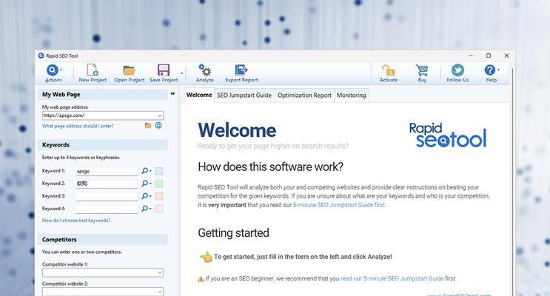Open the Buy shopping cart
The height and width of the screenshot is (296, 550).
(422, 70)
